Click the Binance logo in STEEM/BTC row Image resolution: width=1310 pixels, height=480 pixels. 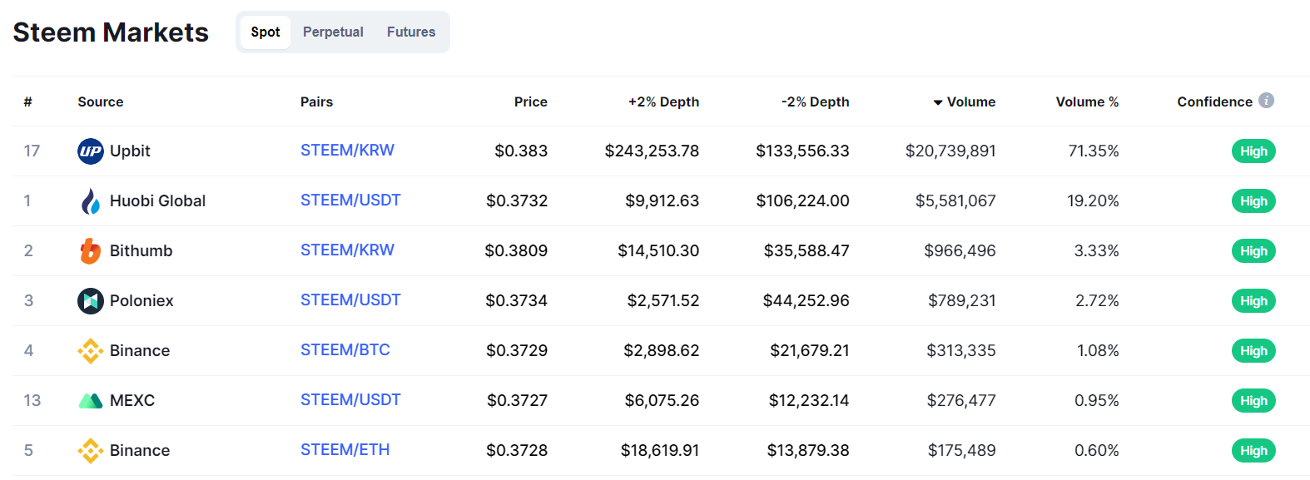coord(91,351)
